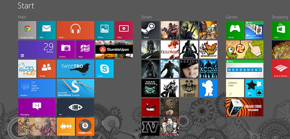Click the Steam group heading

tap(146, 17)
